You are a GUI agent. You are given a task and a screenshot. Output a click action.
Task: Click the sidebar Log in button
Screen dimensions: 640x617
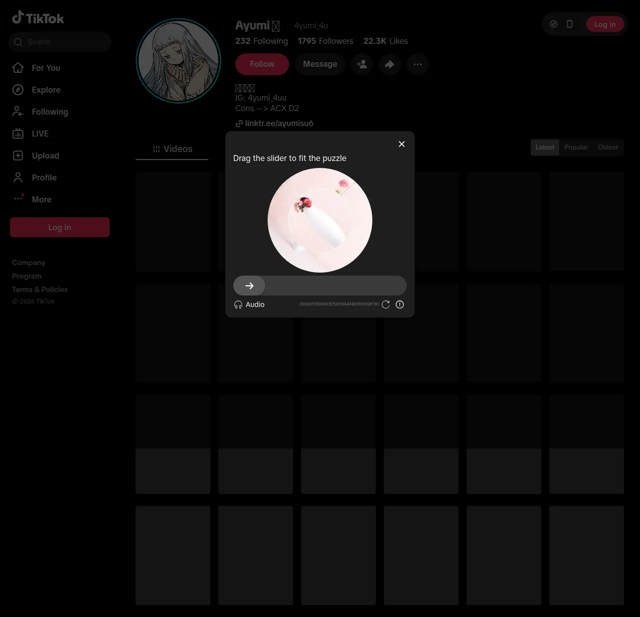click(x=60, y=227)
